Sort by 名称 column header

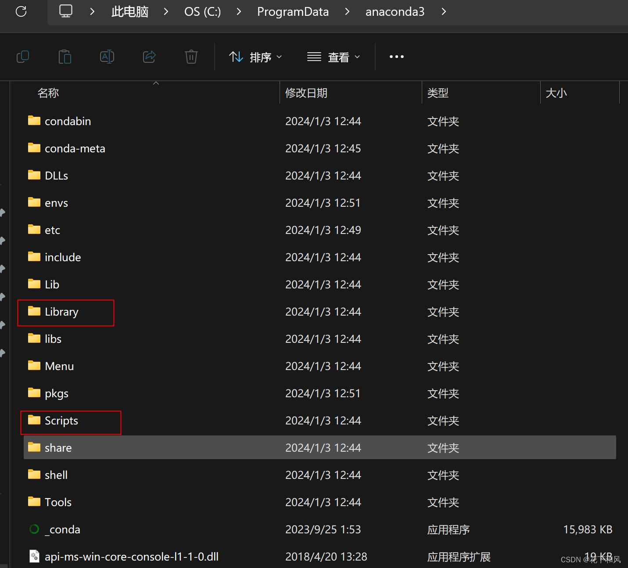pyautogui.click(x=48, y=93)
